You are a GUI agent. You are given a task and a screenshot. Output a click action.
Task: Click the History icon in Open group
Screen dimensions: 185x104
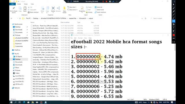(89, 12)
